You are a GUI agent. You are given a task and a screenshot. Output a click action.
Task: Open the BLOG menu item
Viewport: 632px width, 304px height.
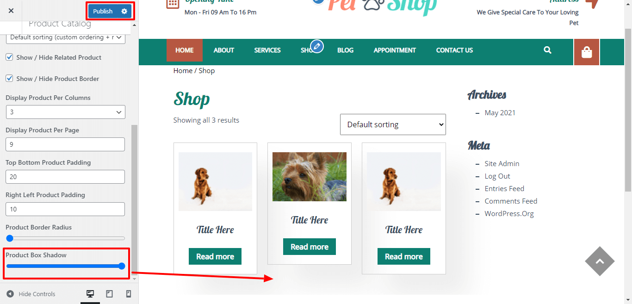click(x=345, y=50)
